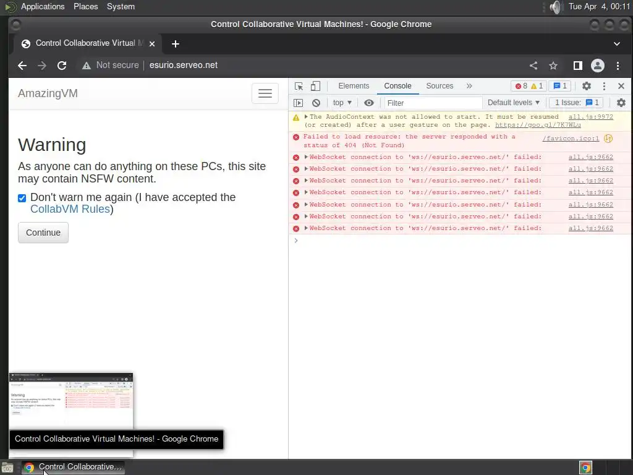Open DevTools settings gear

click(x=586, y=86)
